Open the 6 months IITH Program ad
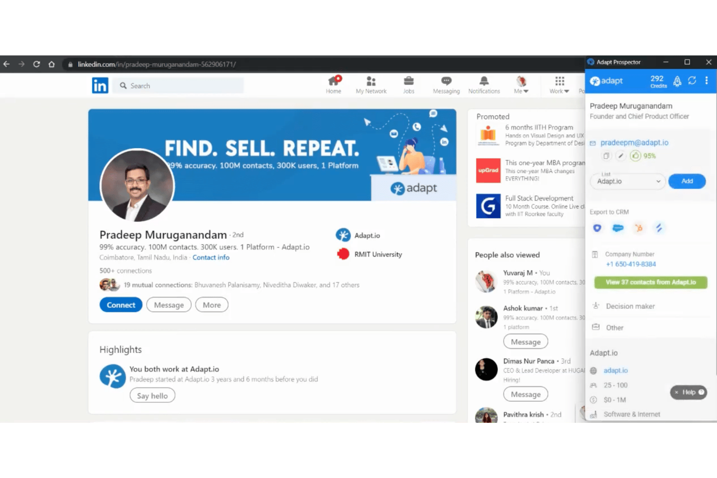The width and height of the screenshot is (717, 478). coord(530,135)
